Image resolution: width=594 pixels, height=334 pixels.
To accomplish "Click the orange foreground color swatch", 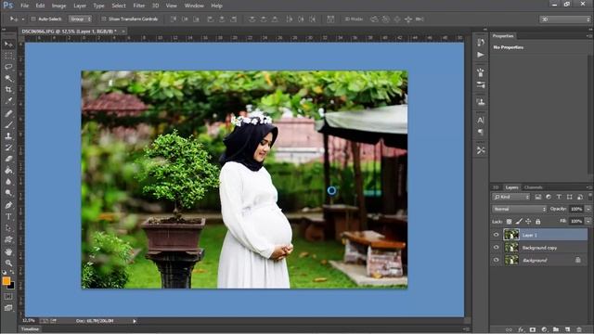I will [6, 280].
